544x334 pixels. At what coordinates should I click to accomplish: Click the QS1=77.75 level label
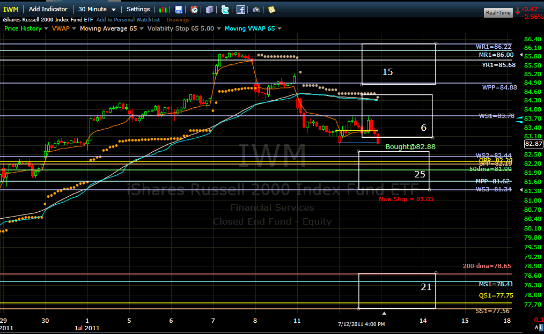tap(496, 295)
